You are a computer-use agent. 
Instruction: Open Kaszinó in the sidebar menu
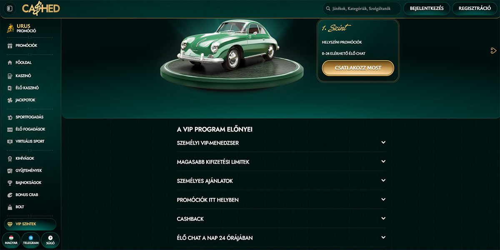tap(23, 76)
